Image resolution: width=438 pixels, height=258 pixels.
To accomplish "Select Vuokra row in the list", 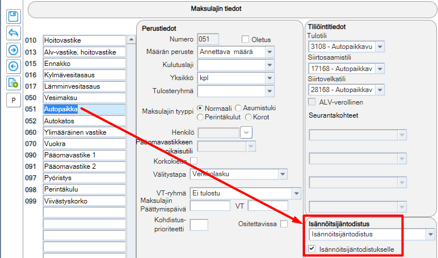I will coord(85,144).
